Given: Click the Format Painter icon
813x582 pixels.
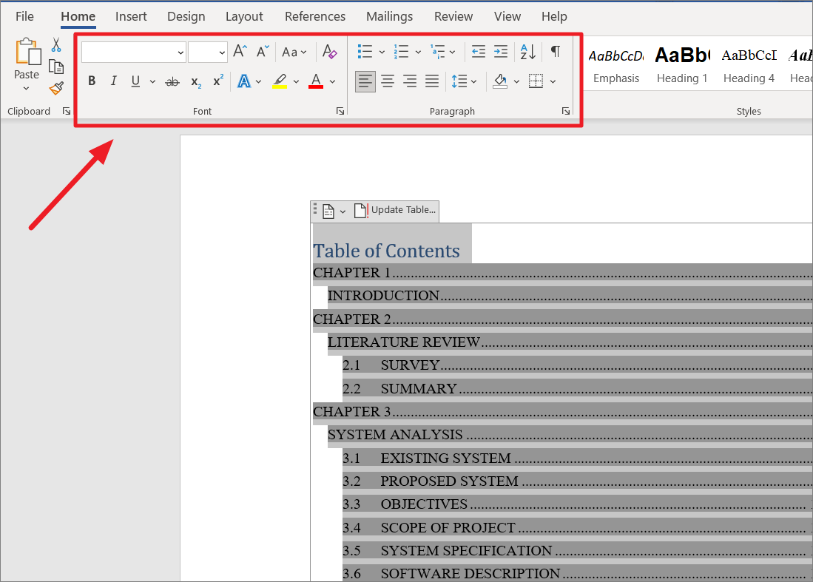Looking at the screenshot, I should [x=56, y=88].
